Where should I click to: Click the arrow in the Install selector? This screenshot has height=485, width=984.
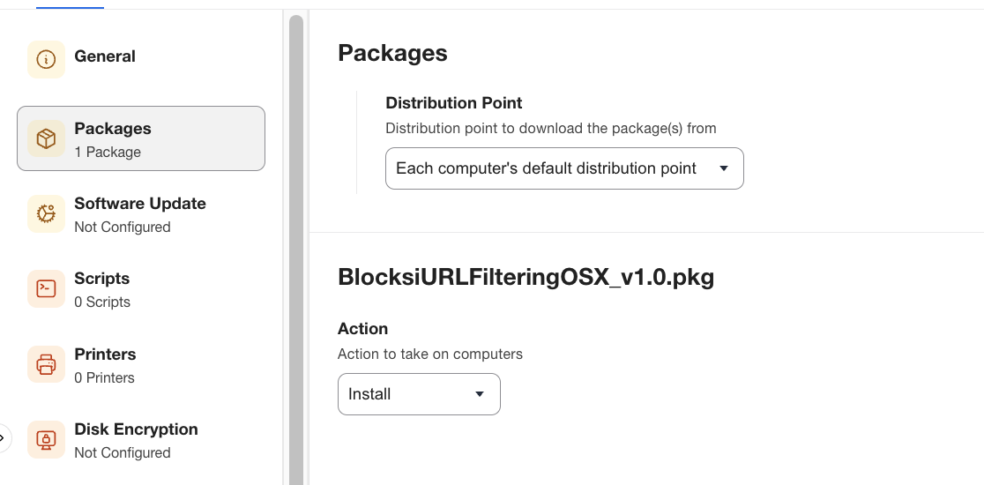(480, 394)
